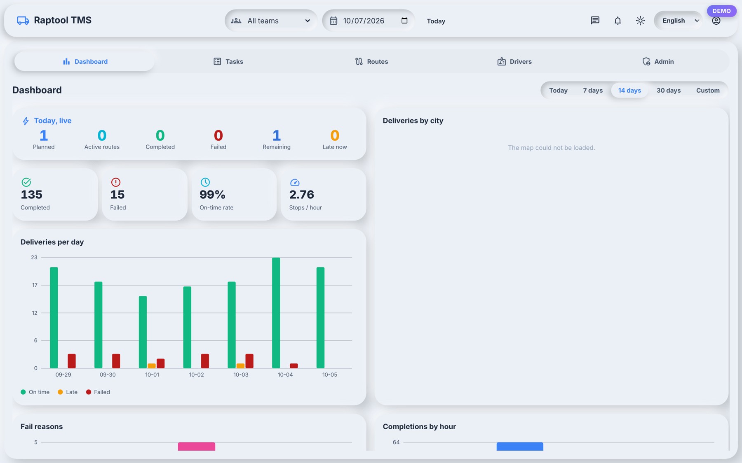The width and height of the screenshot is (742, 463).
Task: Open the messages chat icon
Action: click(x=595, y=20)
